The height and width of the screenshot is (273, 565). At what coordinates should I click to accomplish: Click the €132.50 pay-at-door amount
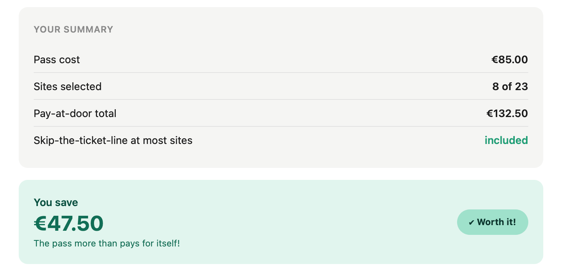[507, 113]
